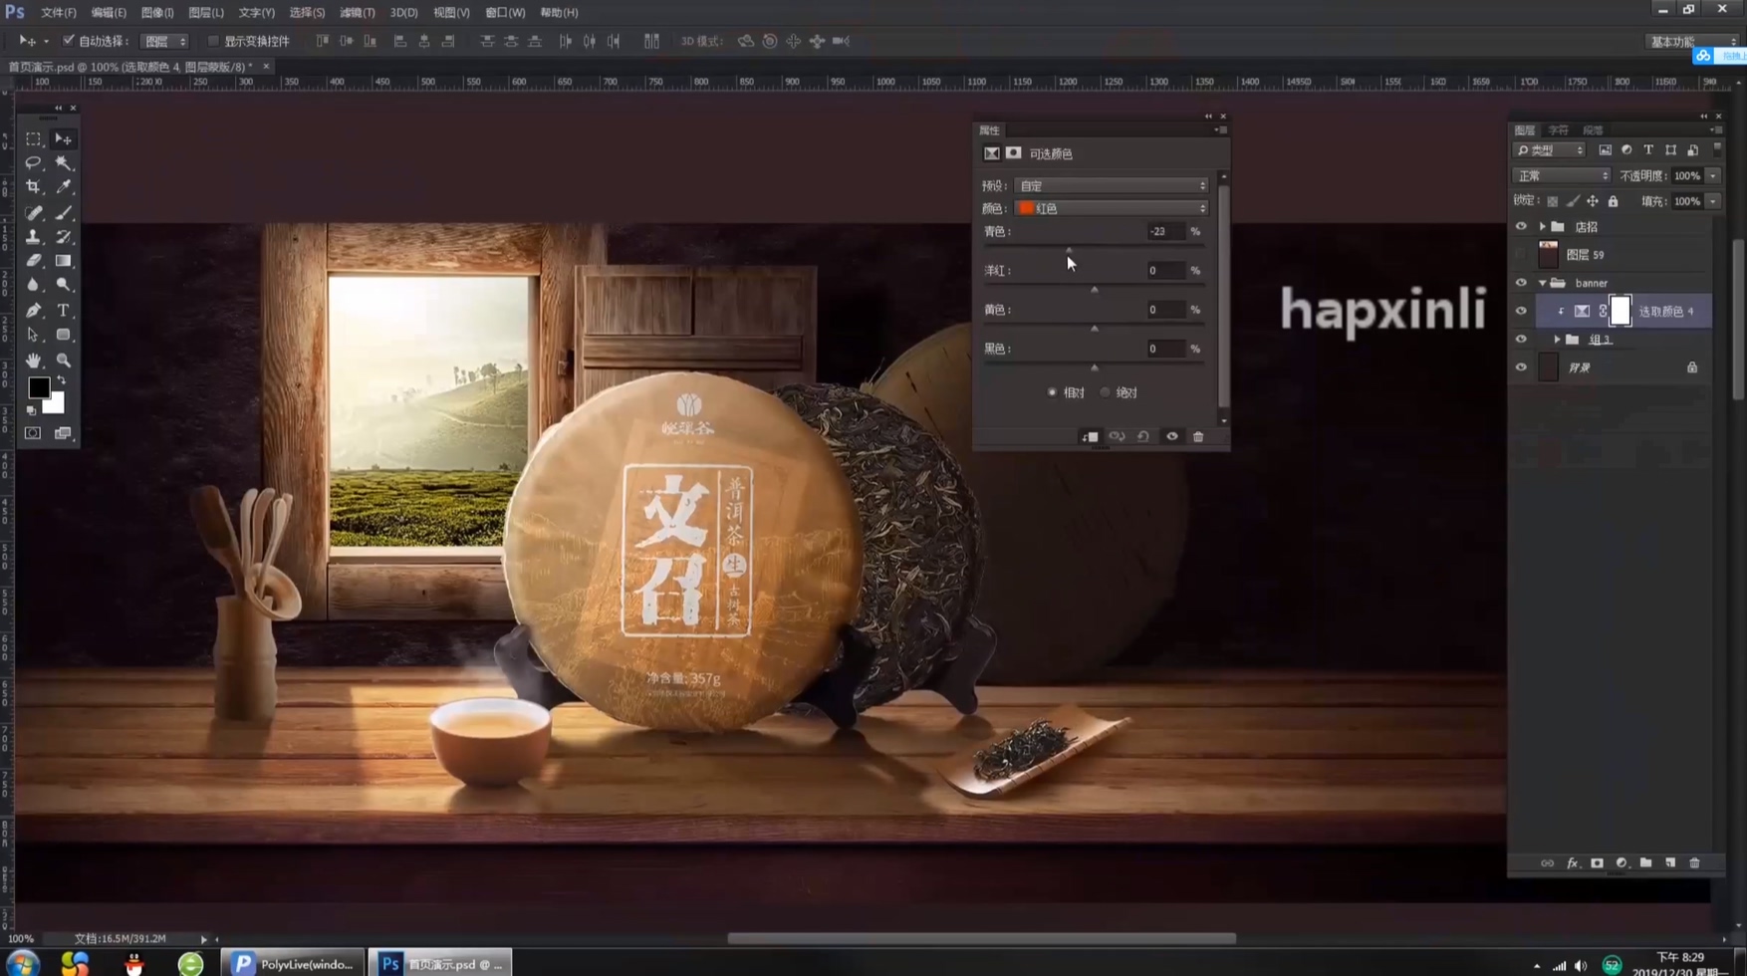1747x976 pixels.
Task: Select the 绝对 radio option
Action: pos(1106,392)
